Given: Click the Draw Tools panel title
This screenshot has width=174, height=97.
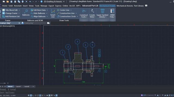Looking at the screenshot, I should click(64, 20).
